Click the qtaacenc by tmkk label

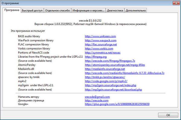point(29,77)
